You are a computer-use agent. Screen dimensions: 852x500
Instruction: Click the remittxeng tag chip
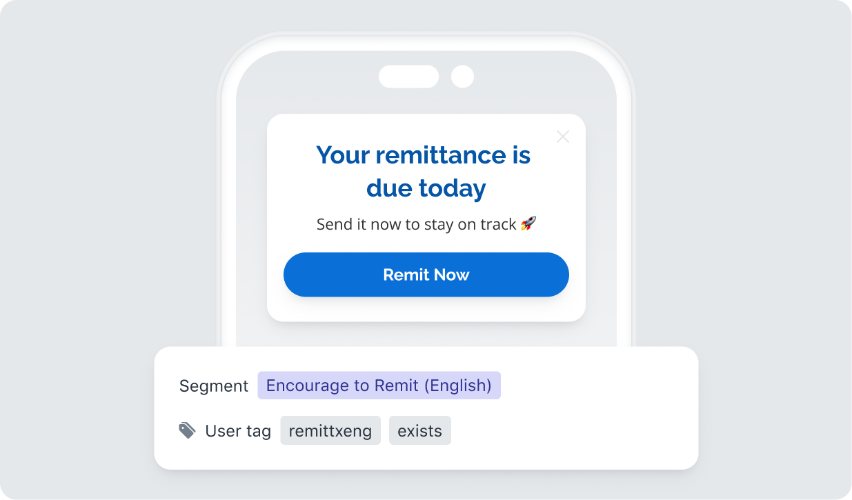[x=330, y=431]
